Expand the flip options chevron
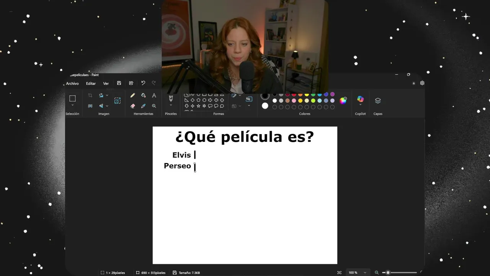 coord(107,106)
